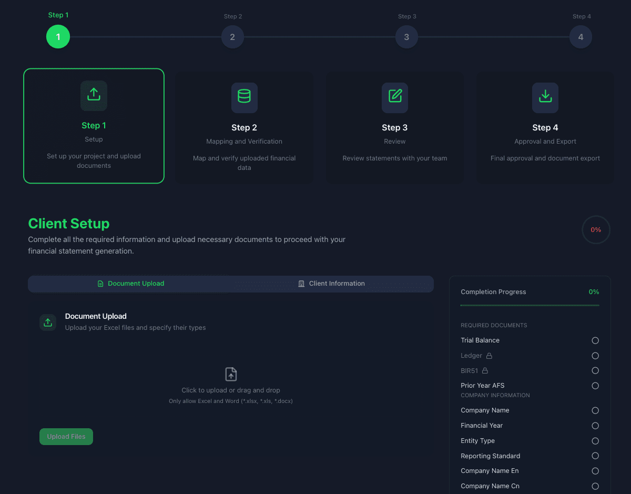631x494 pixels.
Task: Click the 'Entity Type' label
Action: coord(477,441)
